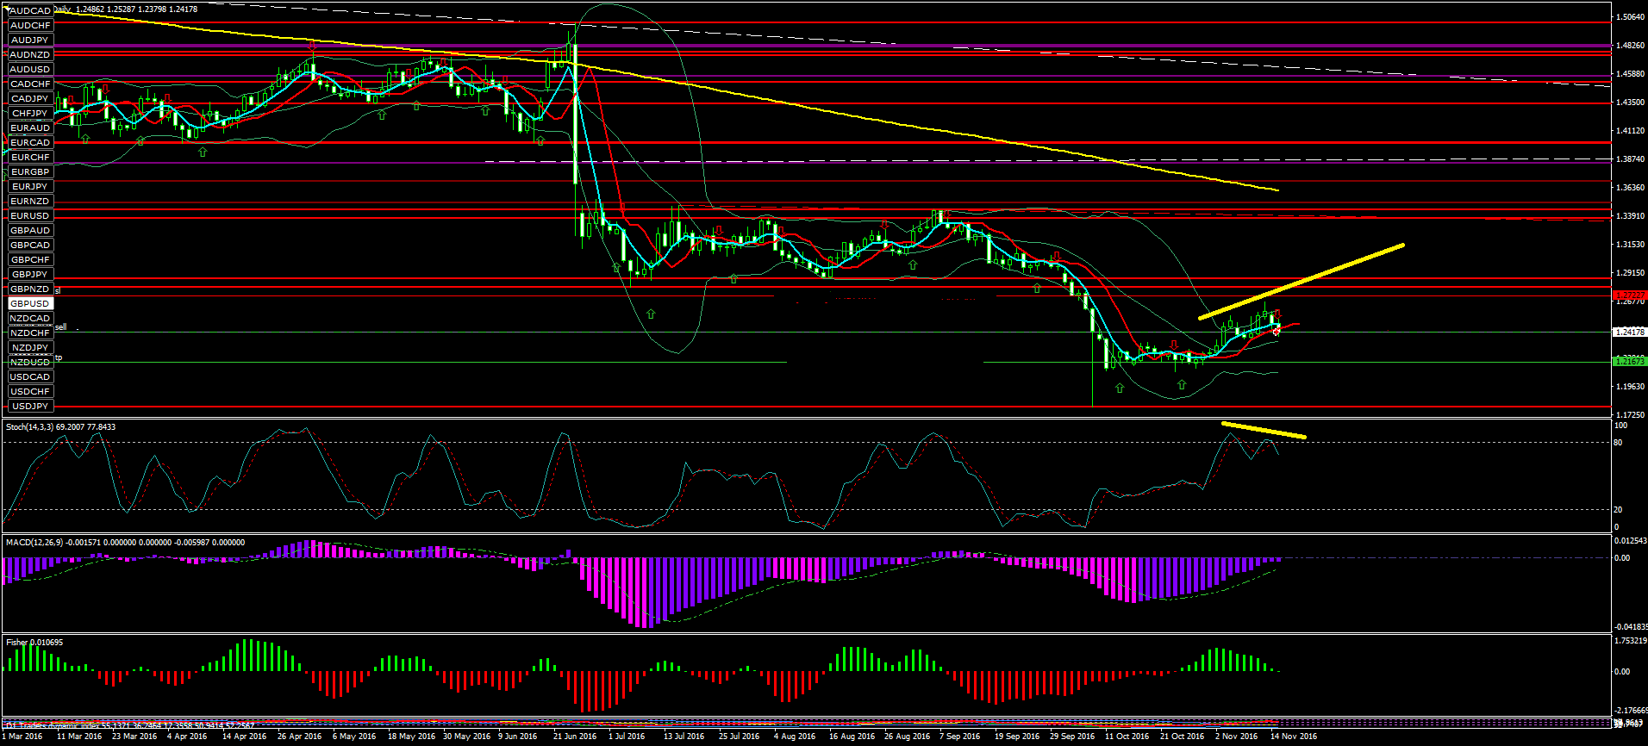1648x746 pixels.
Task: Switch chart to CADJPY
Action: [30, 99]
